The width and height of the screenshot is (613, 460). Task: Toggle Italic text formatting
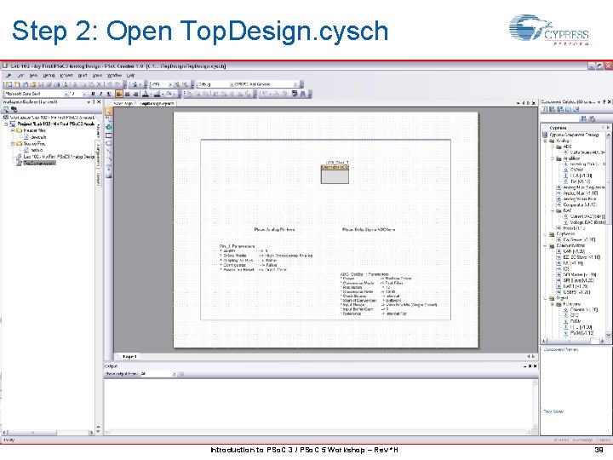100,94
